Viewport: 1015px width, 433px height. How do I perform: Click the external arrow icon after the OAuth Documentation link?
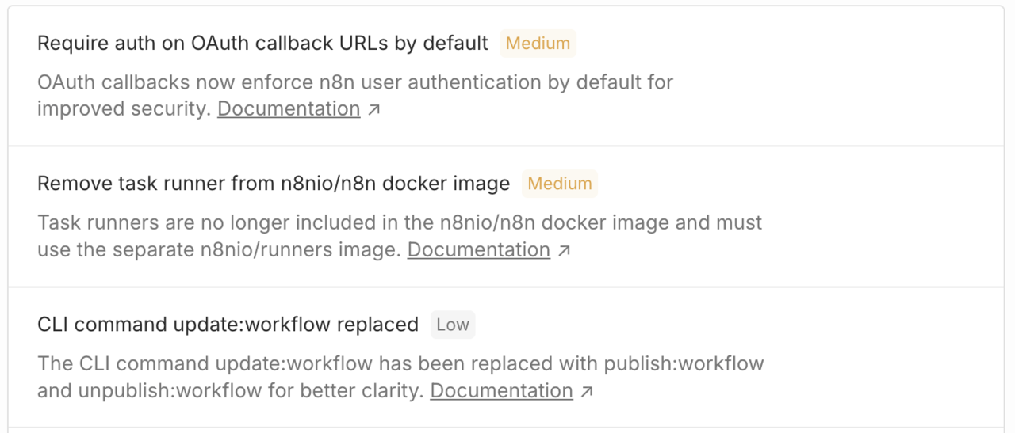[374, 109]
